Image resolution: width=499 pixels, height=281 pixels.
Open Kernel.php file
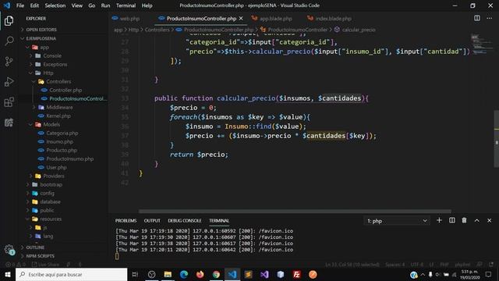[63, 116]
